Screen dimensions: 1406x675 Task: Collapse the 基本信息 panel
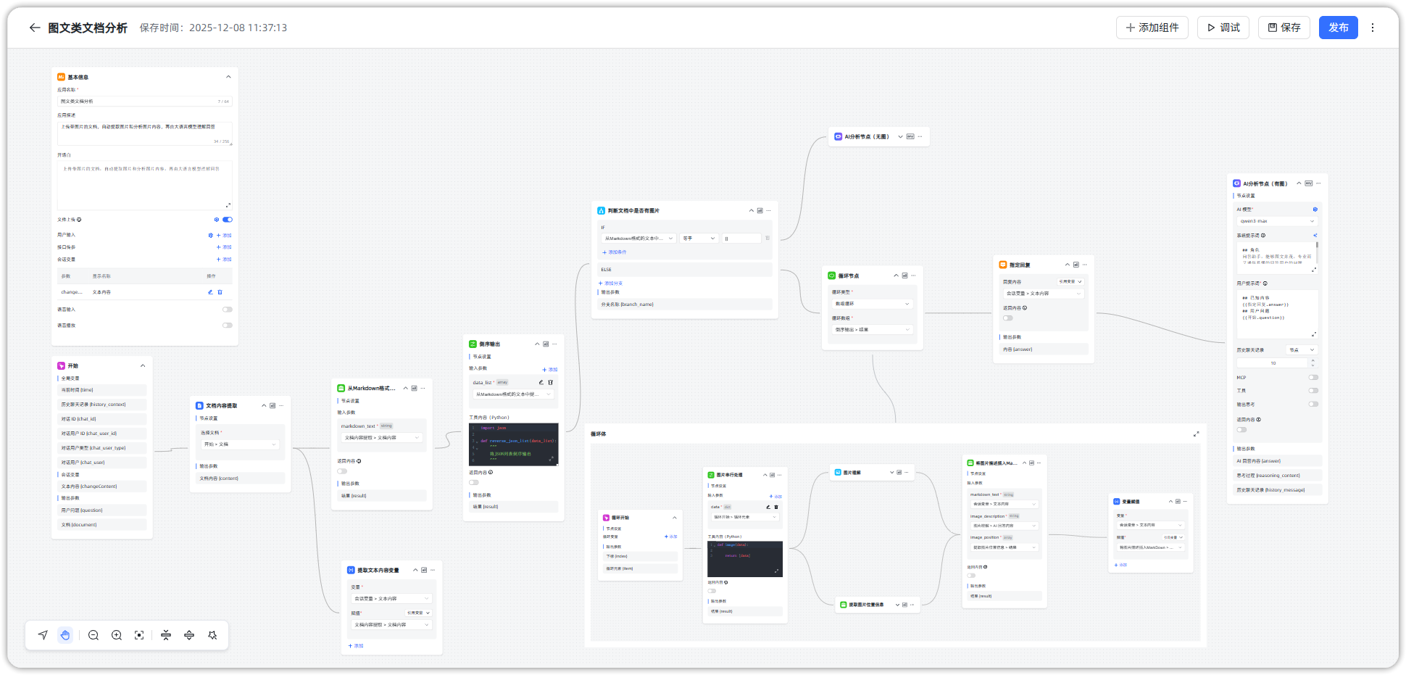coord(228,77)
